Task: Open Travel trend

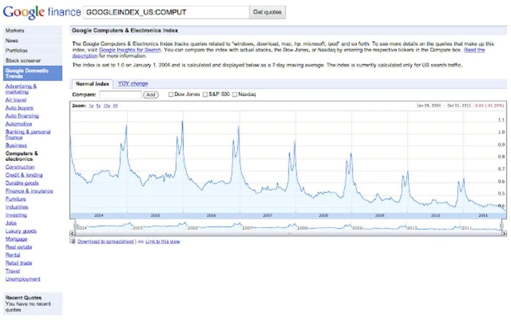Action: click(13, 271)
